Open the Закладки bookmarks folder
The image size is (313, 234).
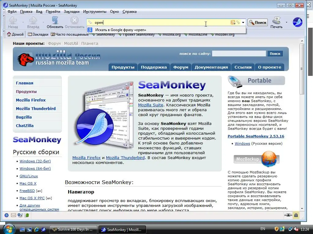pyautogui.click(x=38, y=34)
